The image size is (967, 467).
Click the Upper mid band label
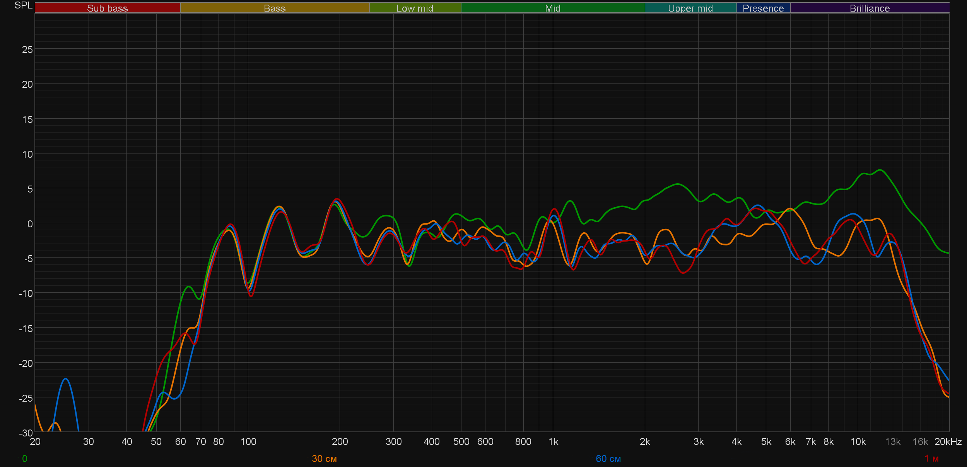(690, 8)
